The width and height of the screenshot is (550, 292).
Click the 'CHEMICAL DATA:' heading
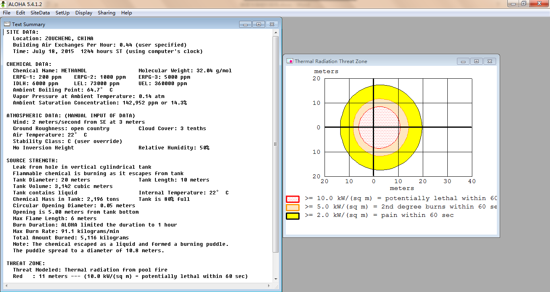[29, 64]
